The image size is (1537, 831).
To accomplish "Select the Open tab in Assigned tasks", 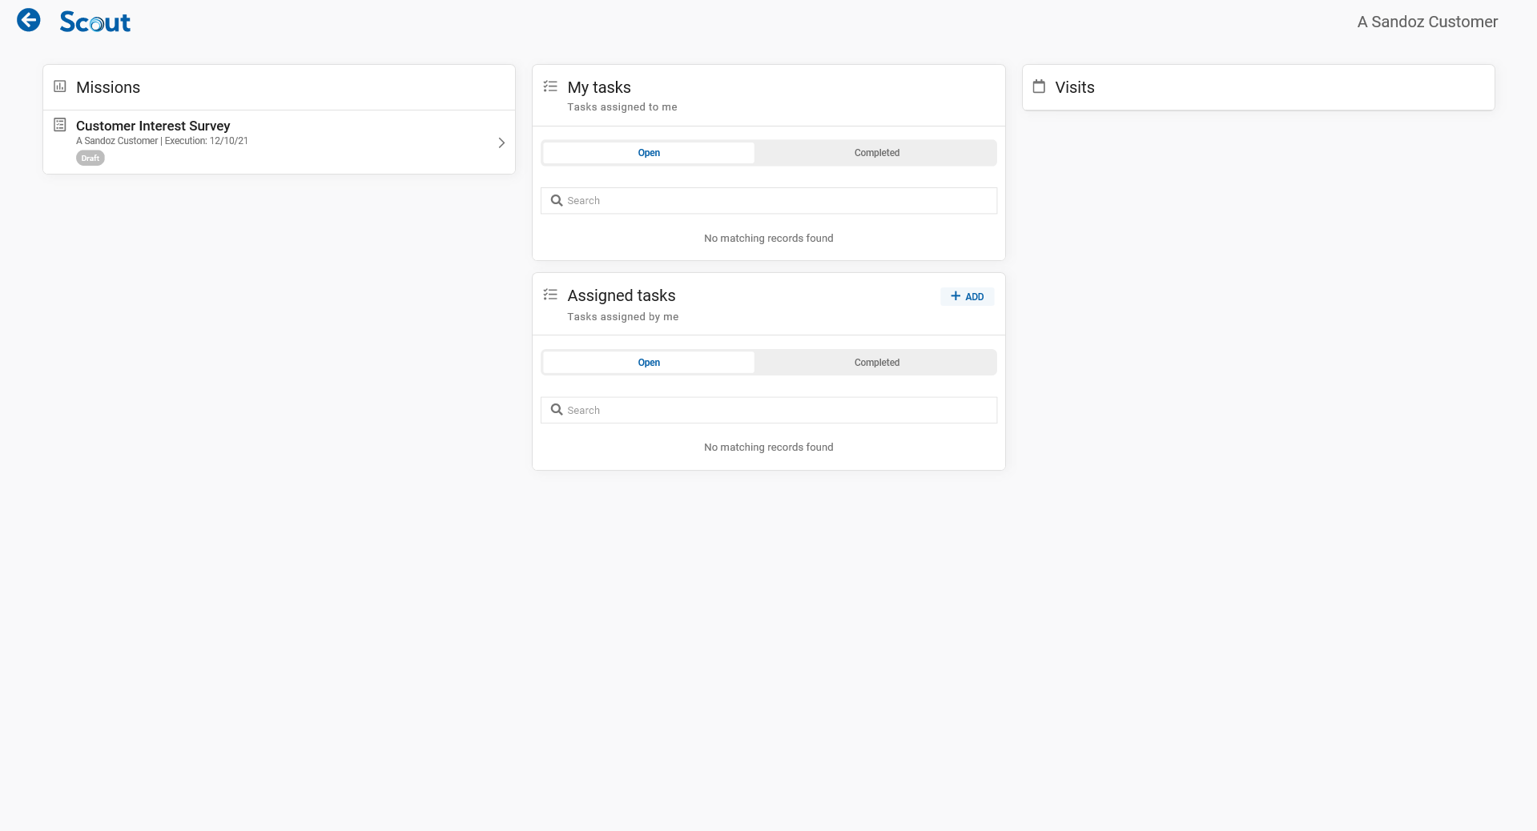I will click(649, 363).
